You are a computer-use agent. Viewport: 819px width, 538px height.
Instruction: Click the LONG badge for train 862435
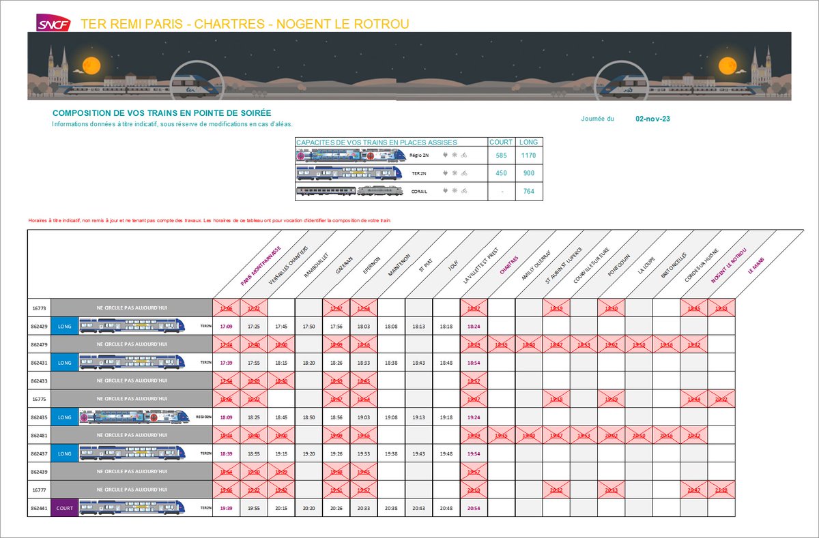(65, 417)
